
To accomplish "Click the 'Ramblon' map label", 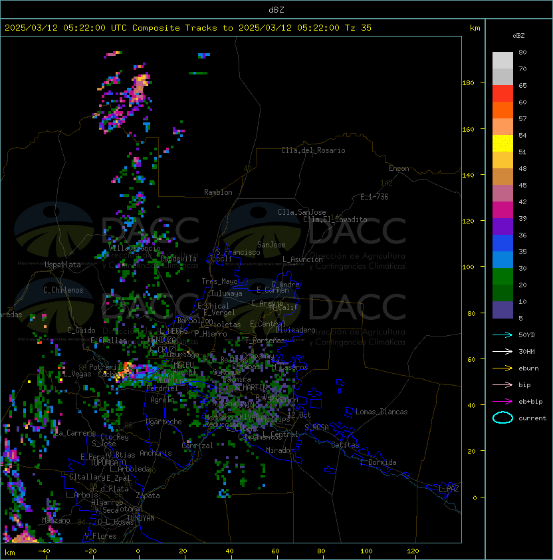I will [218, 192].
